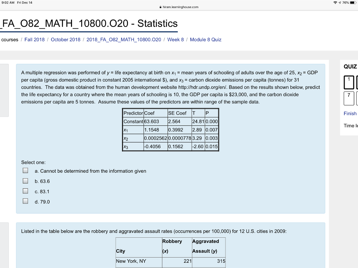This screenshot has height=268, width=358.
Task: Click the Constant coefficient 63.603 cell
Action: [x=156, y=121]
